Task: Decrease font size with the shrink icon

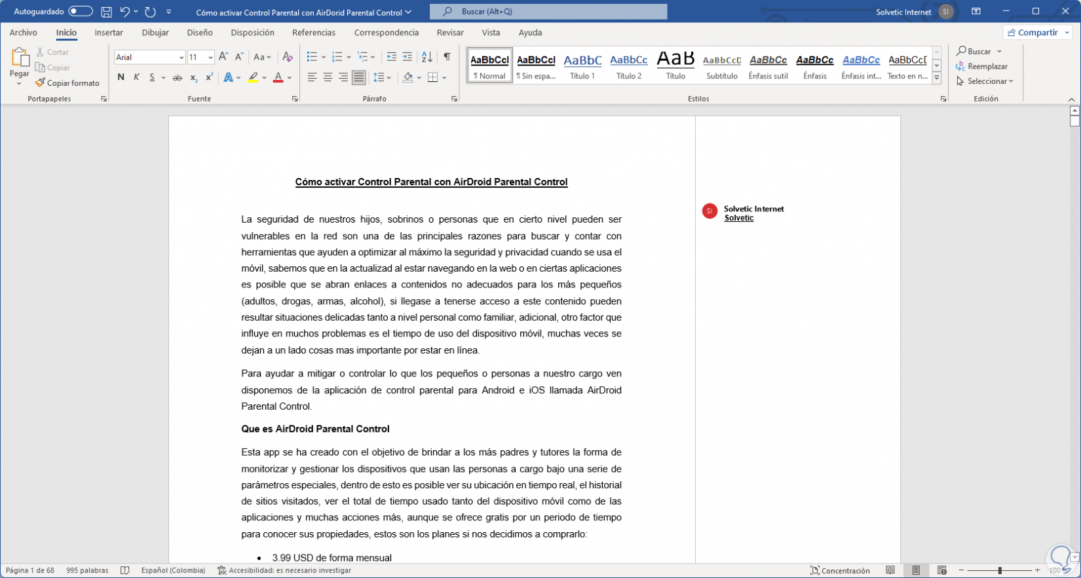Action: click(x=239, y=57)
